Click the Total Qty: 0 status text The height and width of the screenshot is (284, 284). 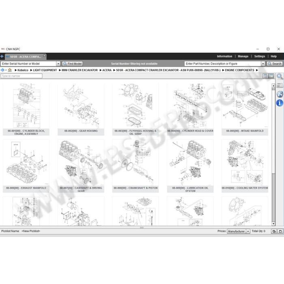(258, 231)
